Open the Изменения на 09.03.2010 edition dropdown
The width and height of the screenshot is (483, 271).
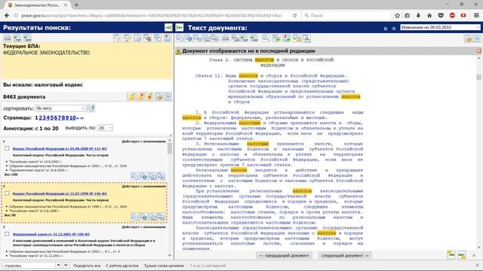(x=440, y=27)
